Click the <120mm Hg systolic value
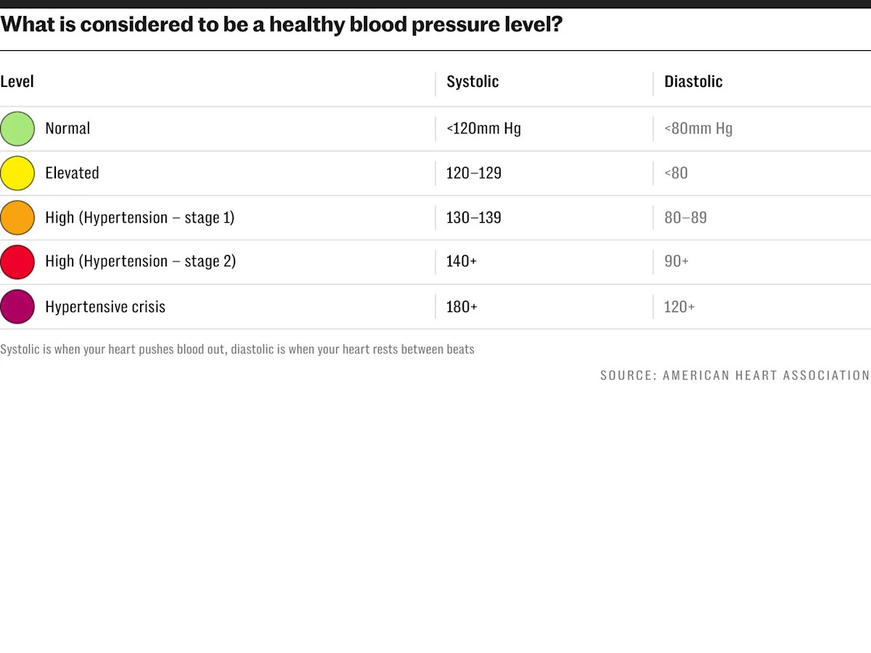Image resolution: width=871 pixels, height=653 pixels. click(x=483, y=128)
